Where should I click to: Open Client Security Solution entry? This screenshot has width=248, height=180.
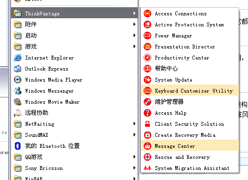(x=190, y=124)
